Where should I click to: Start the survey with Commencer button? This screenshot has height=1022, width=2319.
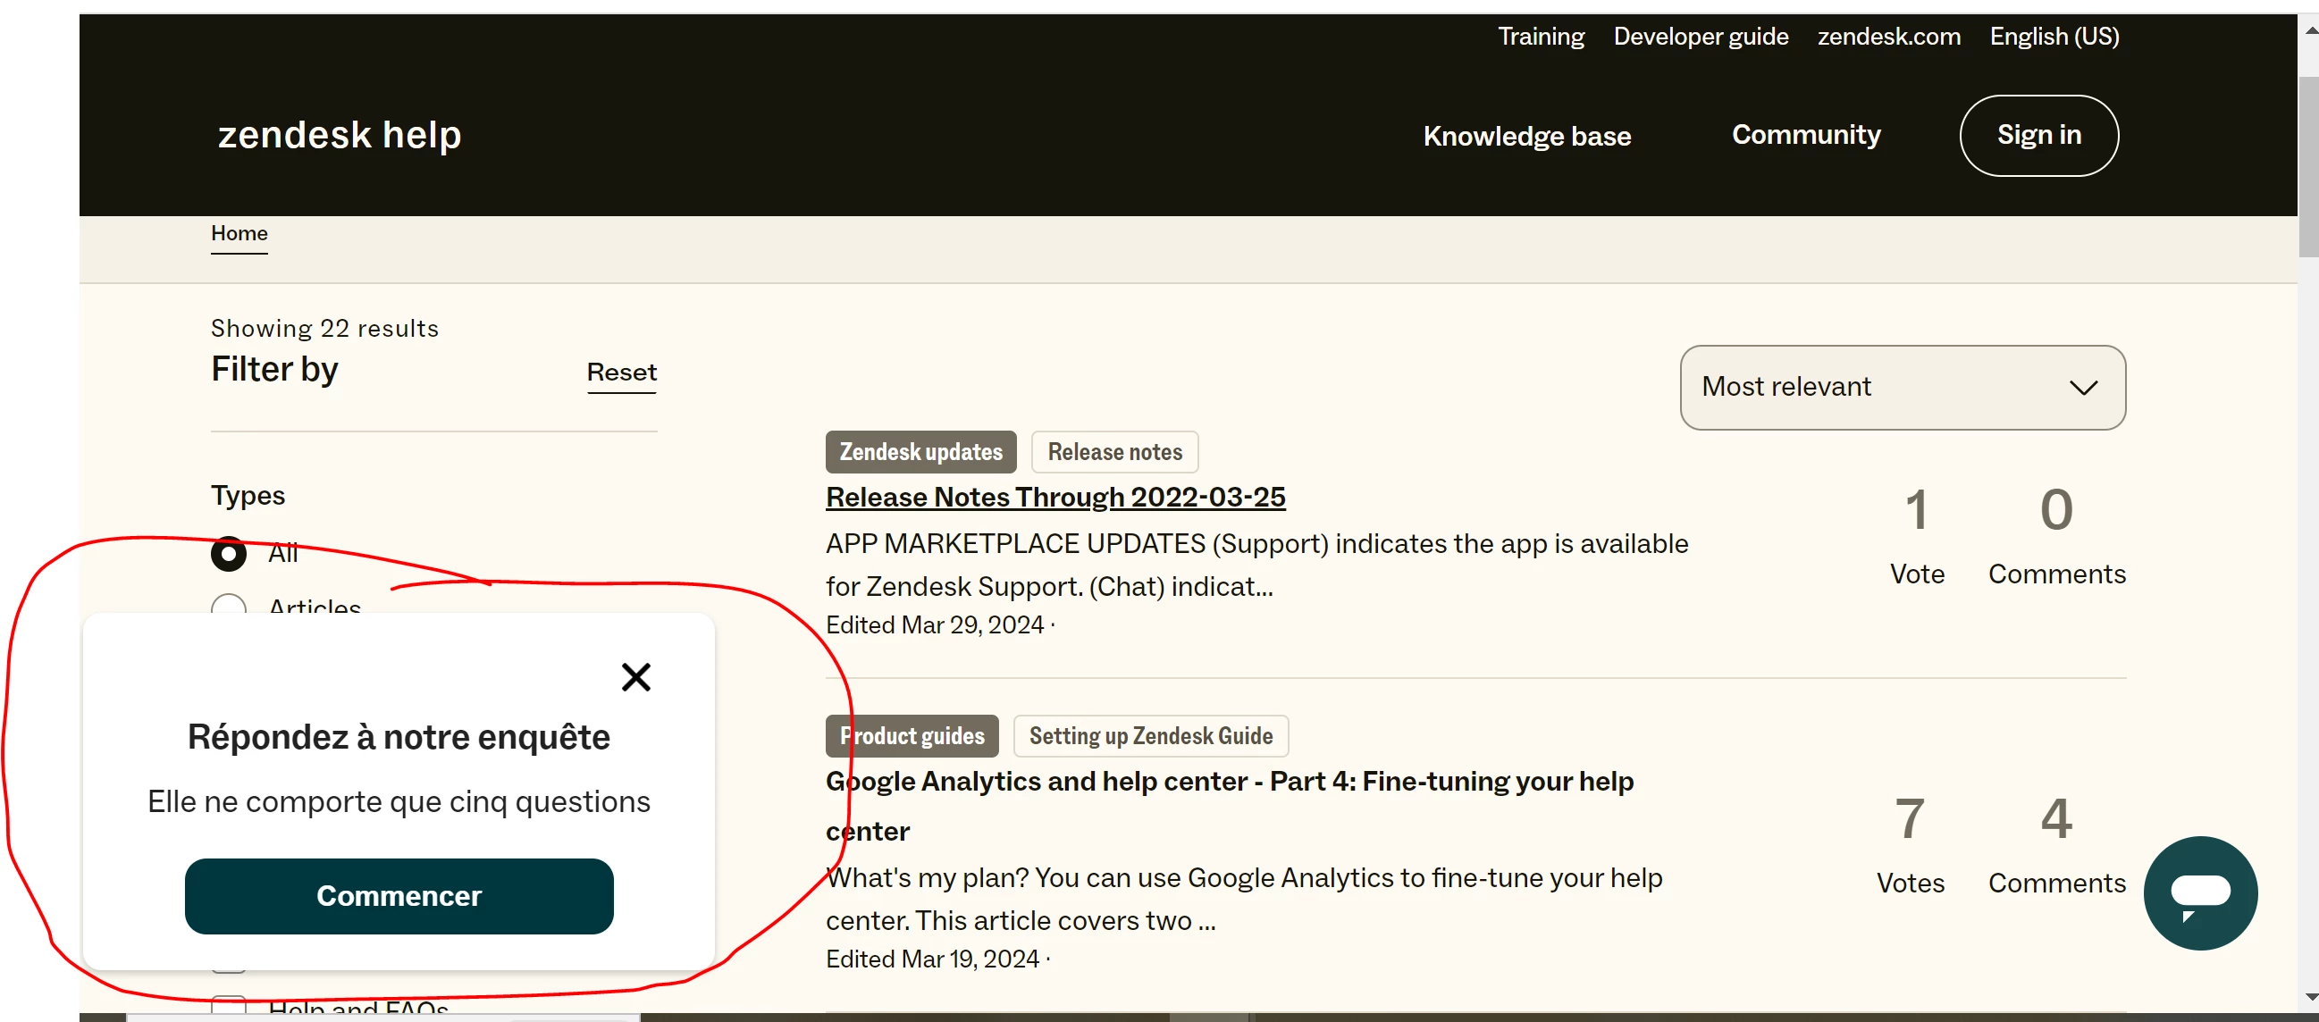click(399, 895)
